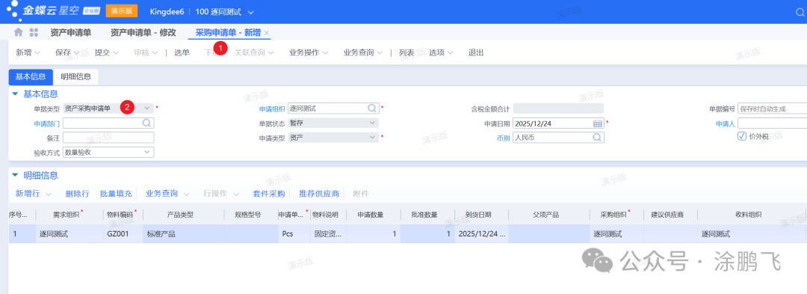Image resolution: width=807 pixels, height=294 pixels.
Task: Click the 单据编号 field
Action: tap(772, 108)
